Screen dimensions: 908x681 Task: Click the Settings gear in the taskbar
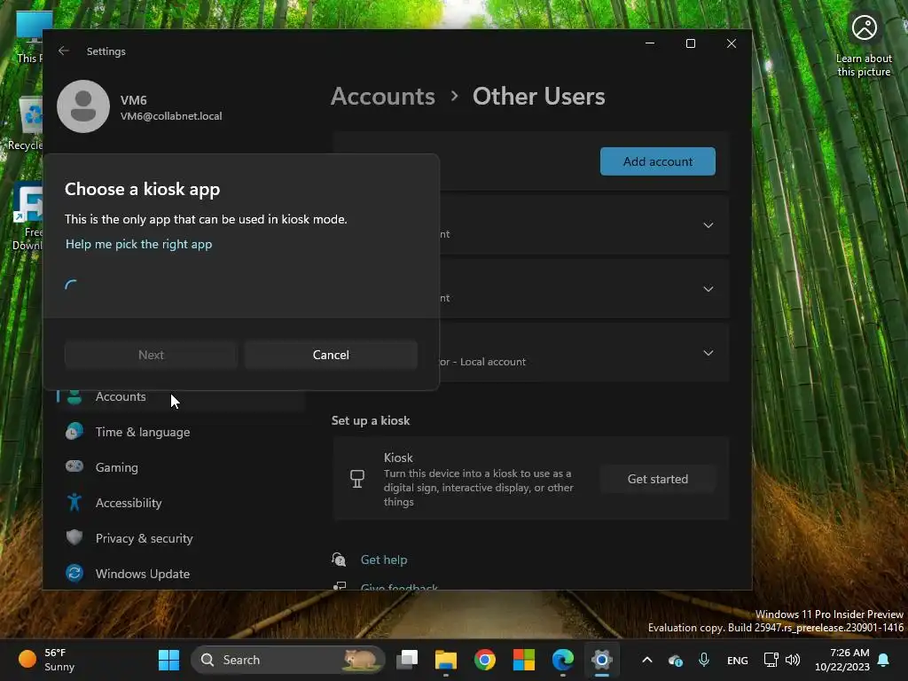pos(602,660)
